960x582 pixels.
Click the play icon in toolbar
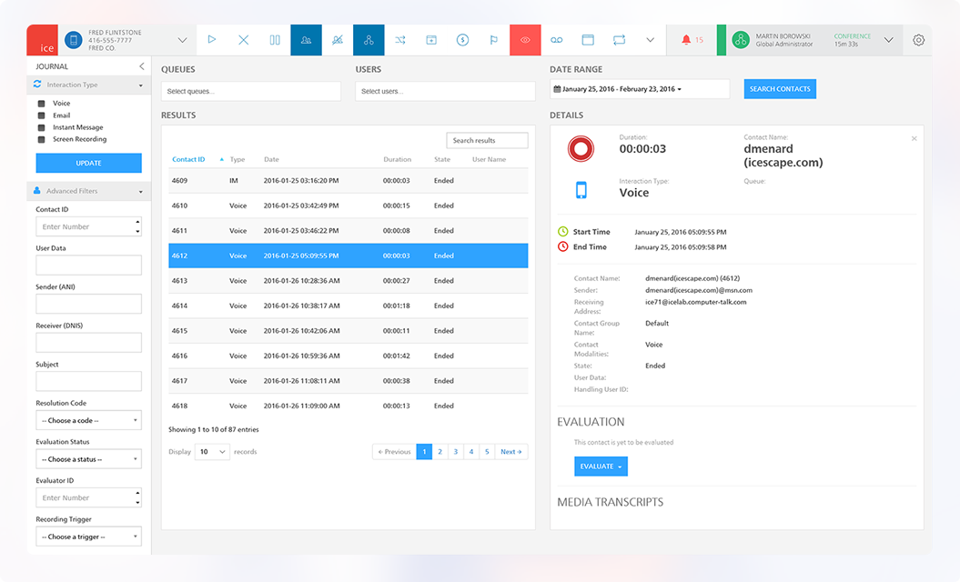tap(212, 40)
